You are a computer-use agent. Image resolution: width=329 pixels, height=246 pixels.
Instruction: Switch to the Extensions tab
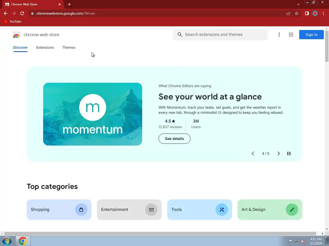pyautogui.click(x=45, y=48)
